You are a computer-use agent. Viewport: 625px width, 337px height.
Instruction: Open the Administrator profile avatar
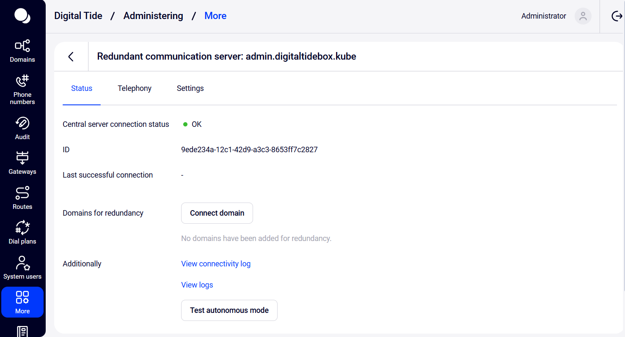[x=583, y=16]
